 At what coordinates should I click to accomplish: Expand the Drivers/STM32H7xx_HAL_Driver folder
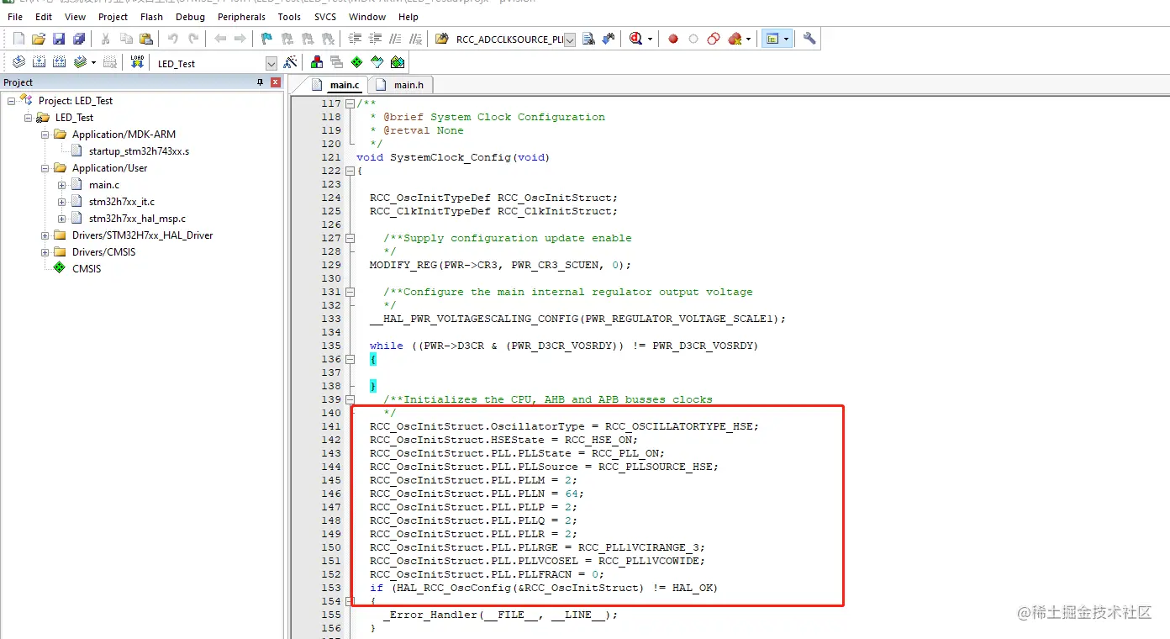(45, 235)
